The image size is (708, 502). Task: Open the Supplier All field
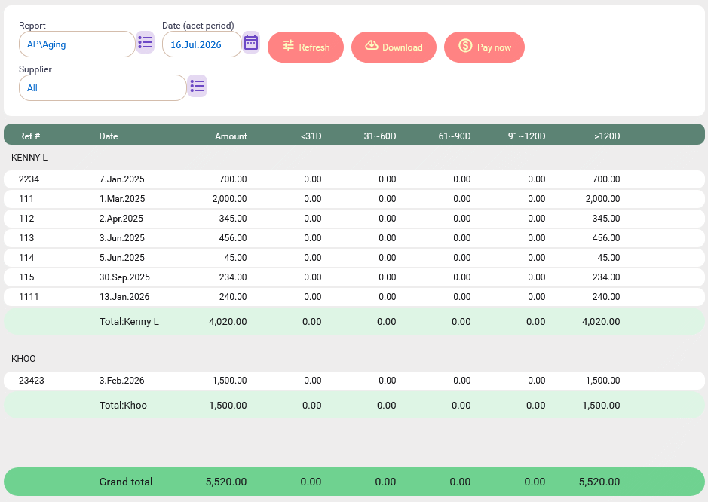pos(103,88)
